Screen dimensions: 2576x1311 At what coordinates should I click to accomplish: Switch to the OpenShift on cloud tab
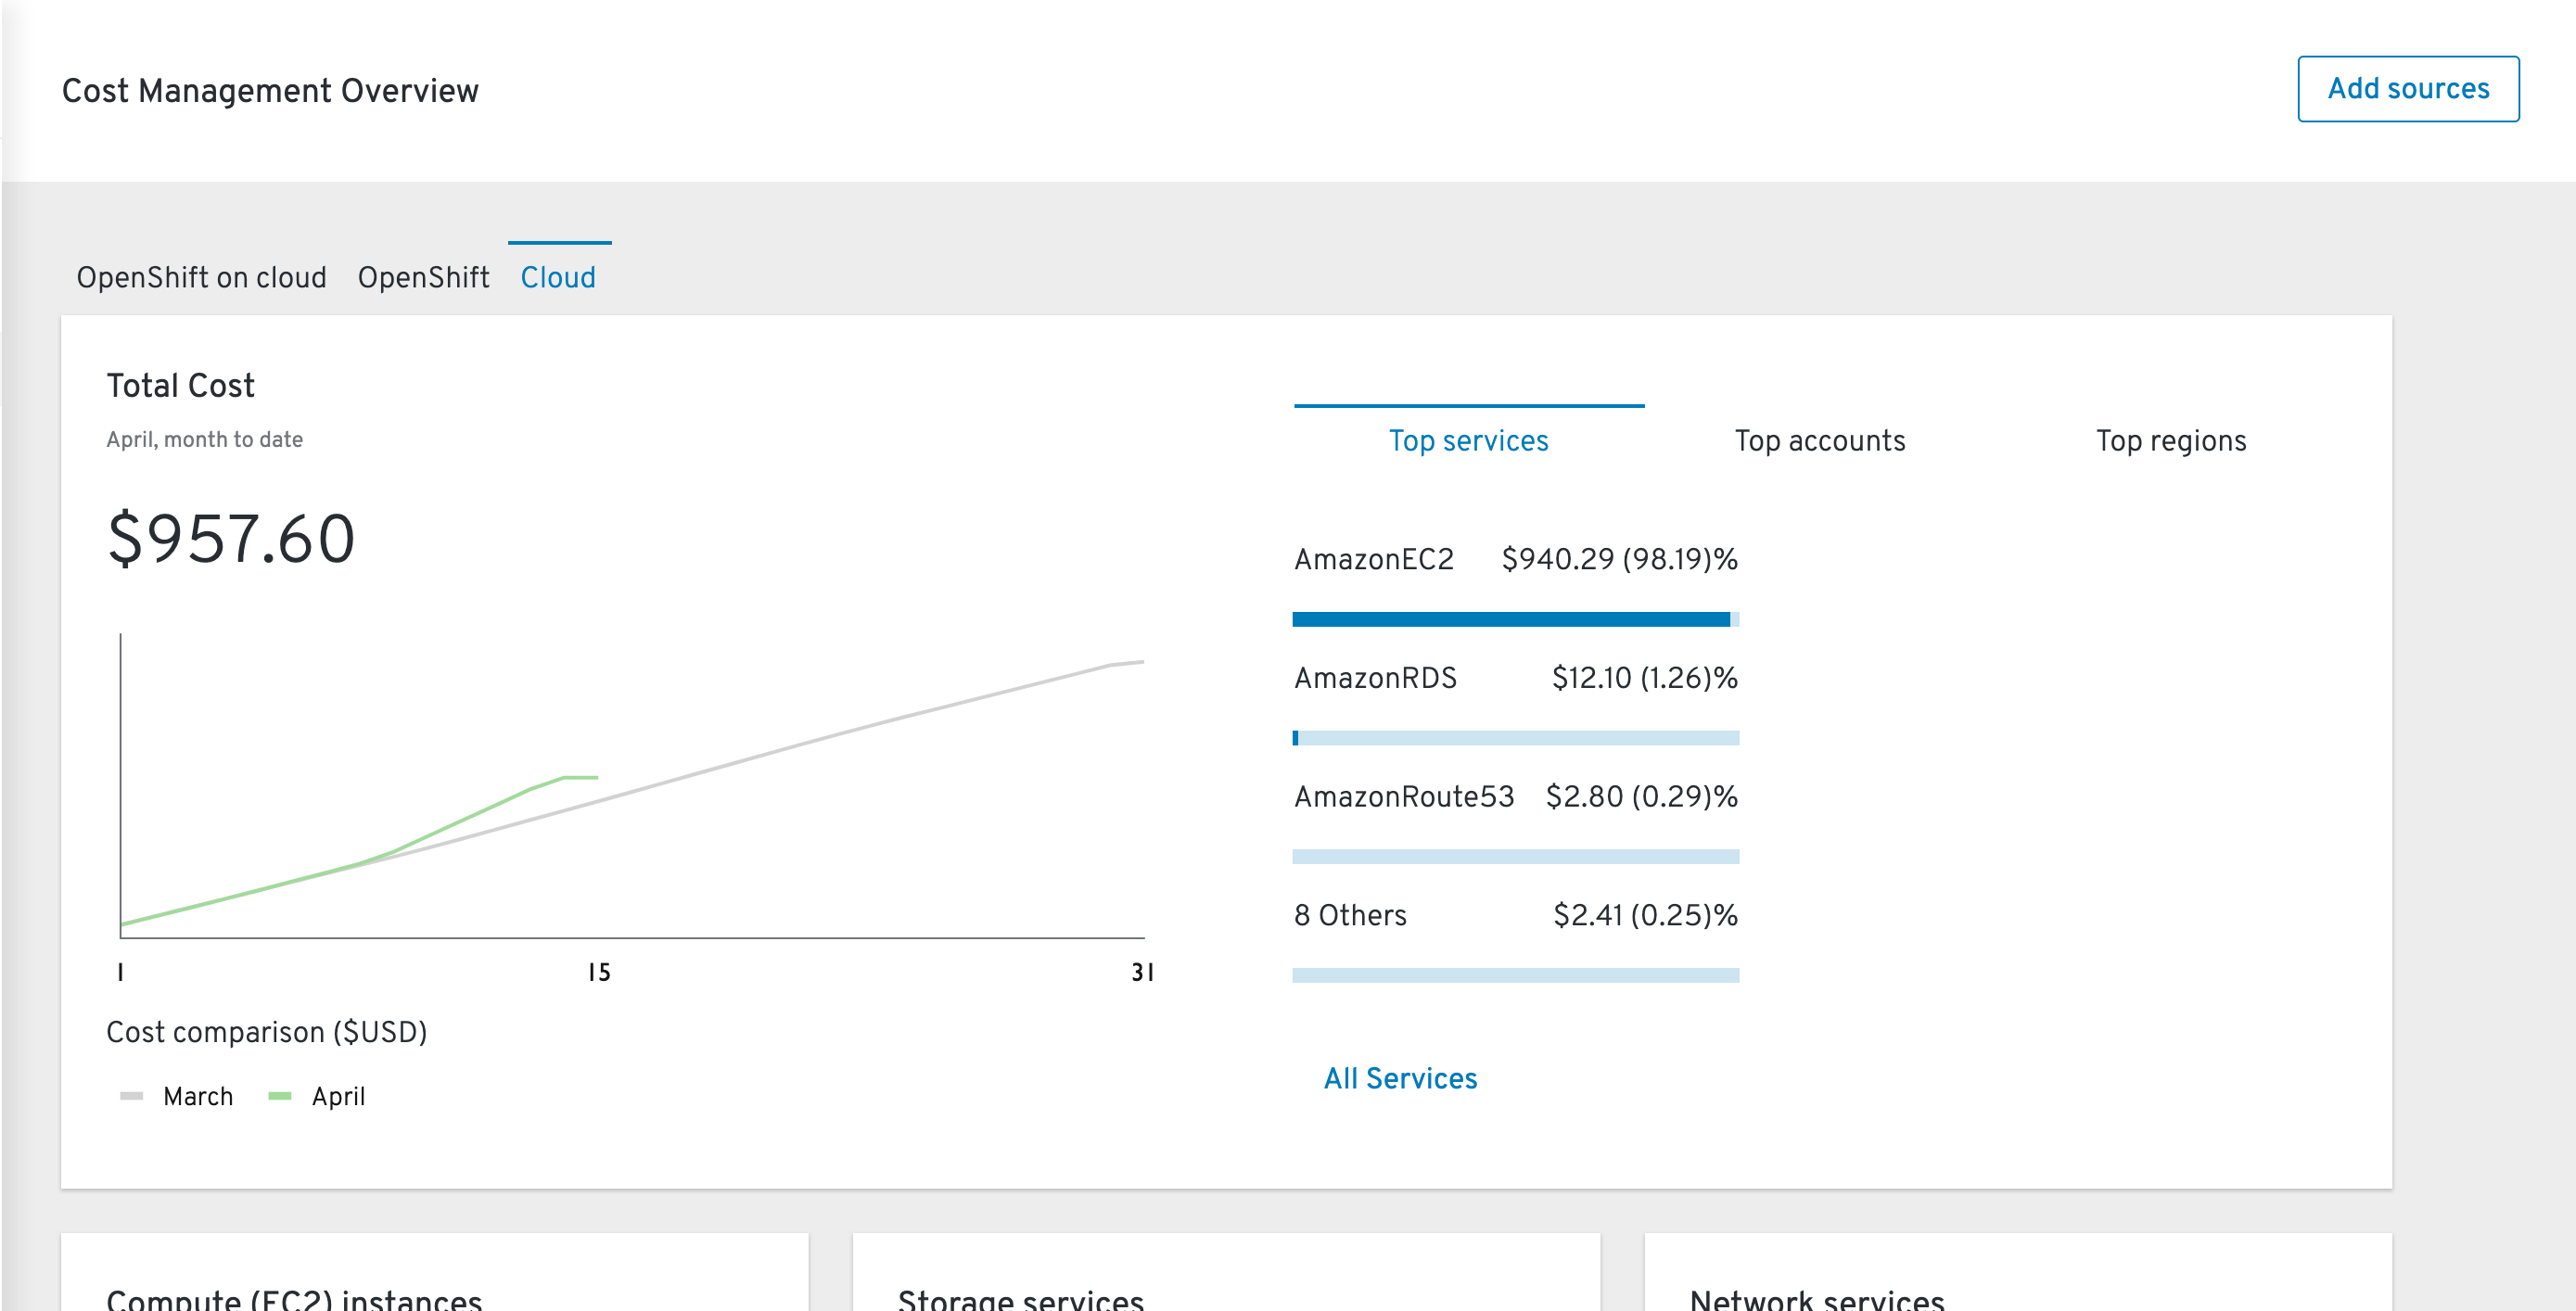(x=201, y=277)
